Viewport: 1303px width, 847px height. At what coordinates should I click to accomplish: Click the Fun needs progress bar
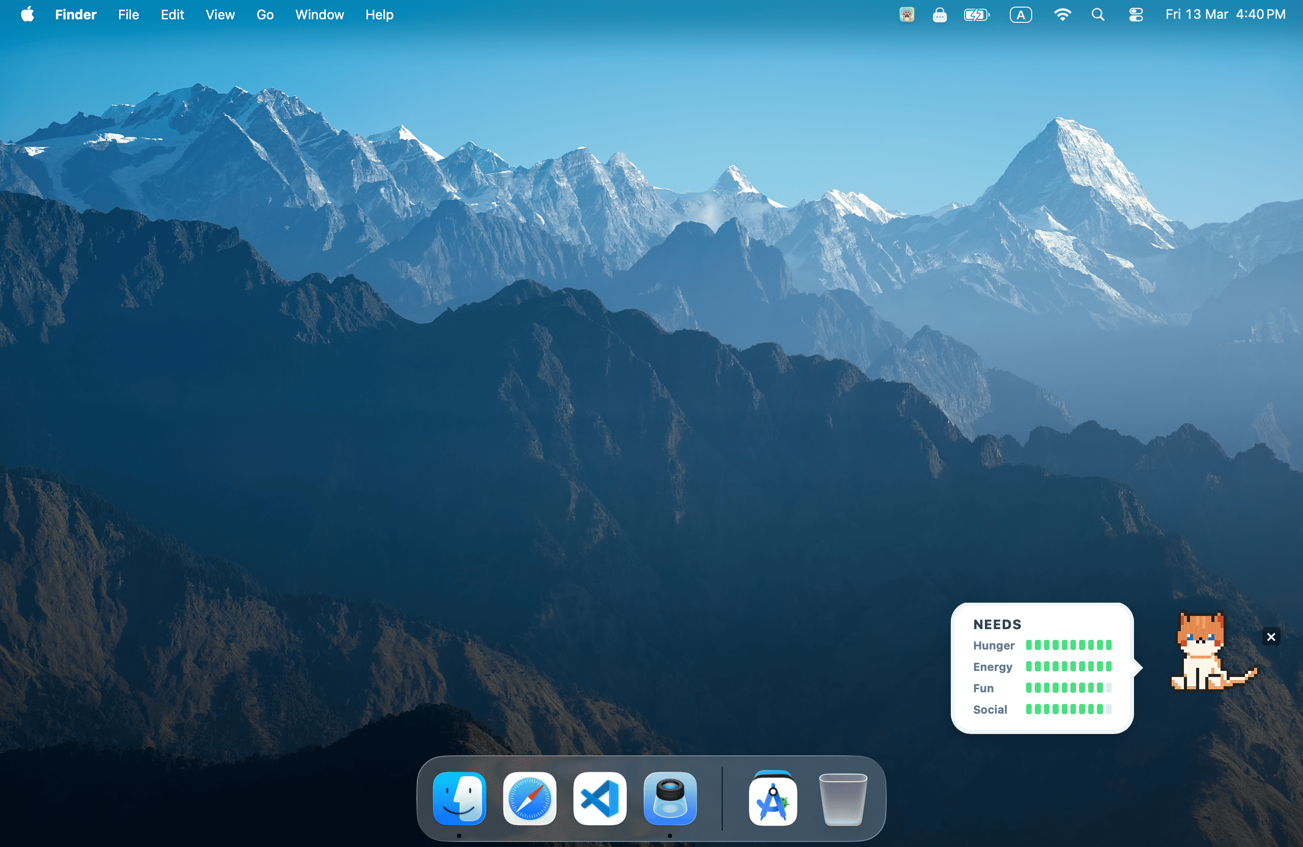[1068, 688]
